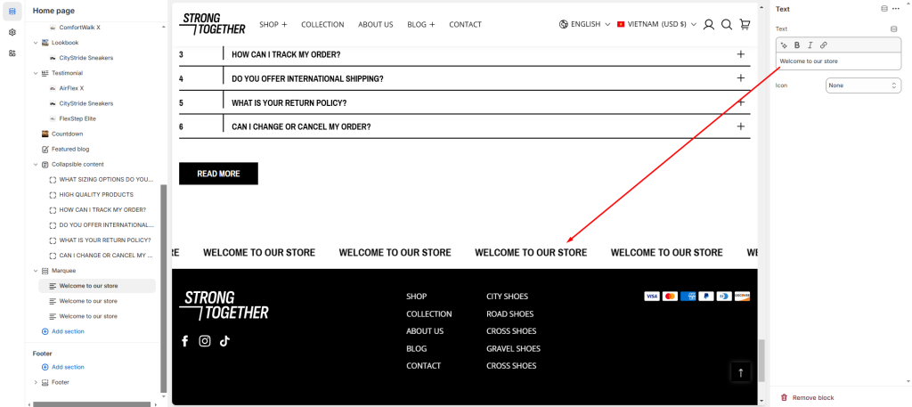Open the Sections panel icon in left rail
Screen dimensions: 912x407
12,11
